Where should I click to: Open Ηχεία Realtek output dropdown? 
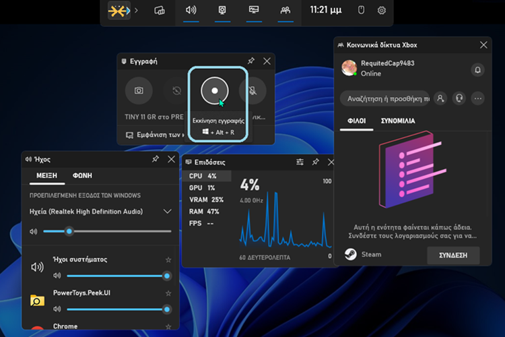pos(100,212)
